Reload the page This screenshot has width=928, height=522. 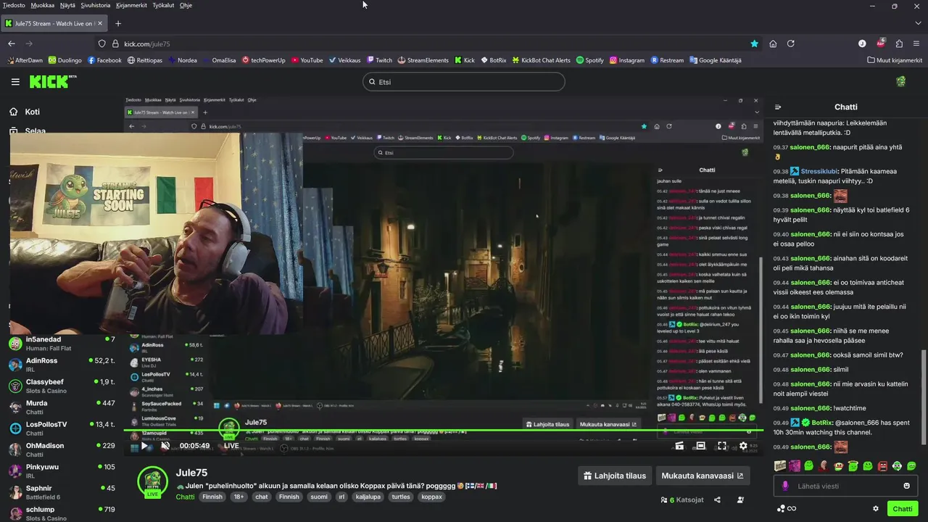791,43
